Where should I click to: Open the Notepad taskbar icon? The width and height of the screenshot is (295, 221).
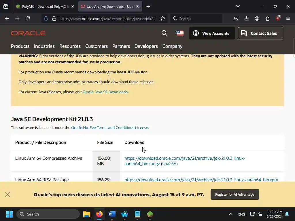[137, 214]
